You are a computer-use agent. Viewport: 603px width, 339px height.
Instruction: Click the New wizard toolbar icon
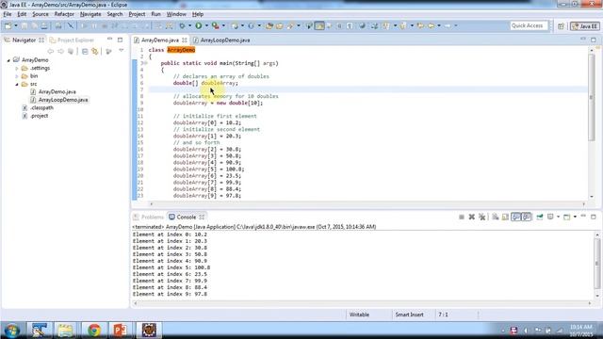pos(8,25)
